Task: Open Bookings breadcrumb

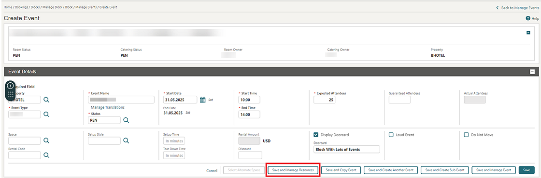Action: 22,7
